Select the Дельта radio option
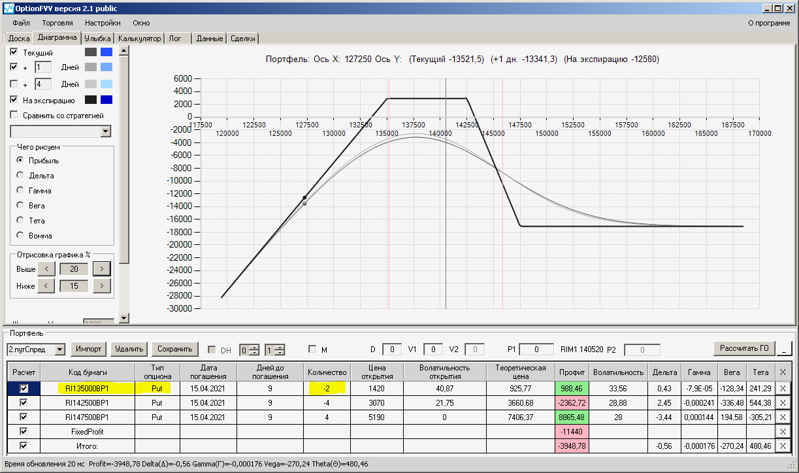This screenshot has width=799, height=473. pyautogui.click(x=20, y=175)
